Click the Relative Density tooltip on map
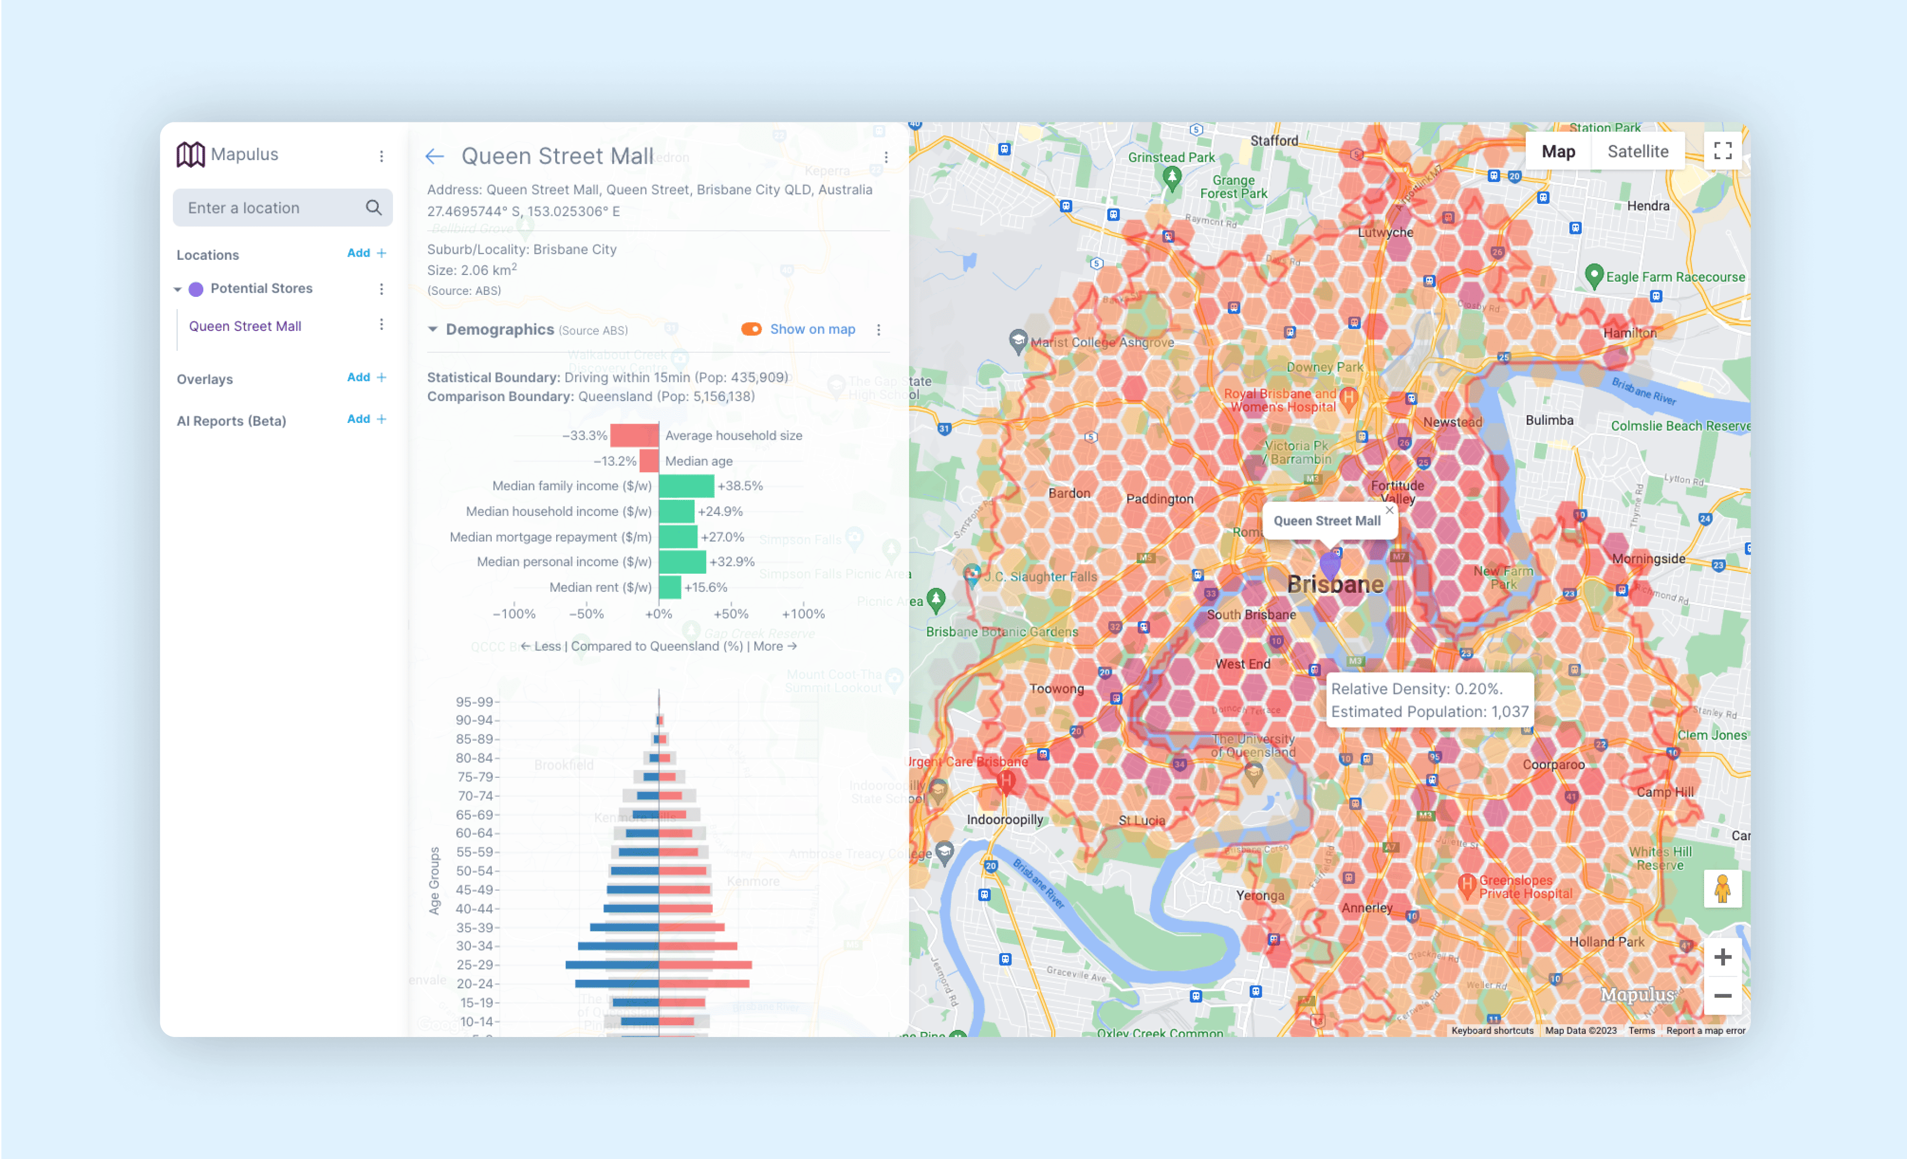The height and width of the screenshot is (1159, 1907). tap(1430, 700)
